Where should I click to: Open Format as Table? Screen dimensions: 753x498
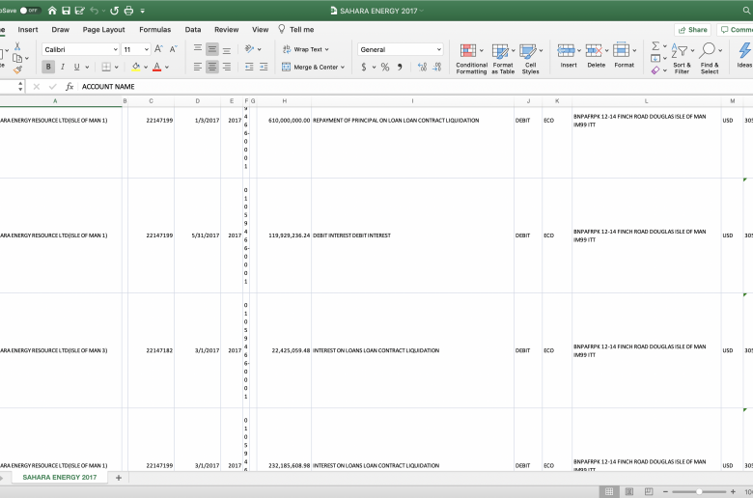coord(503,58)
